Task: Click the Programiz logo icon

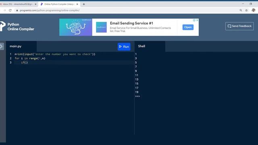Action: [3, 26]
